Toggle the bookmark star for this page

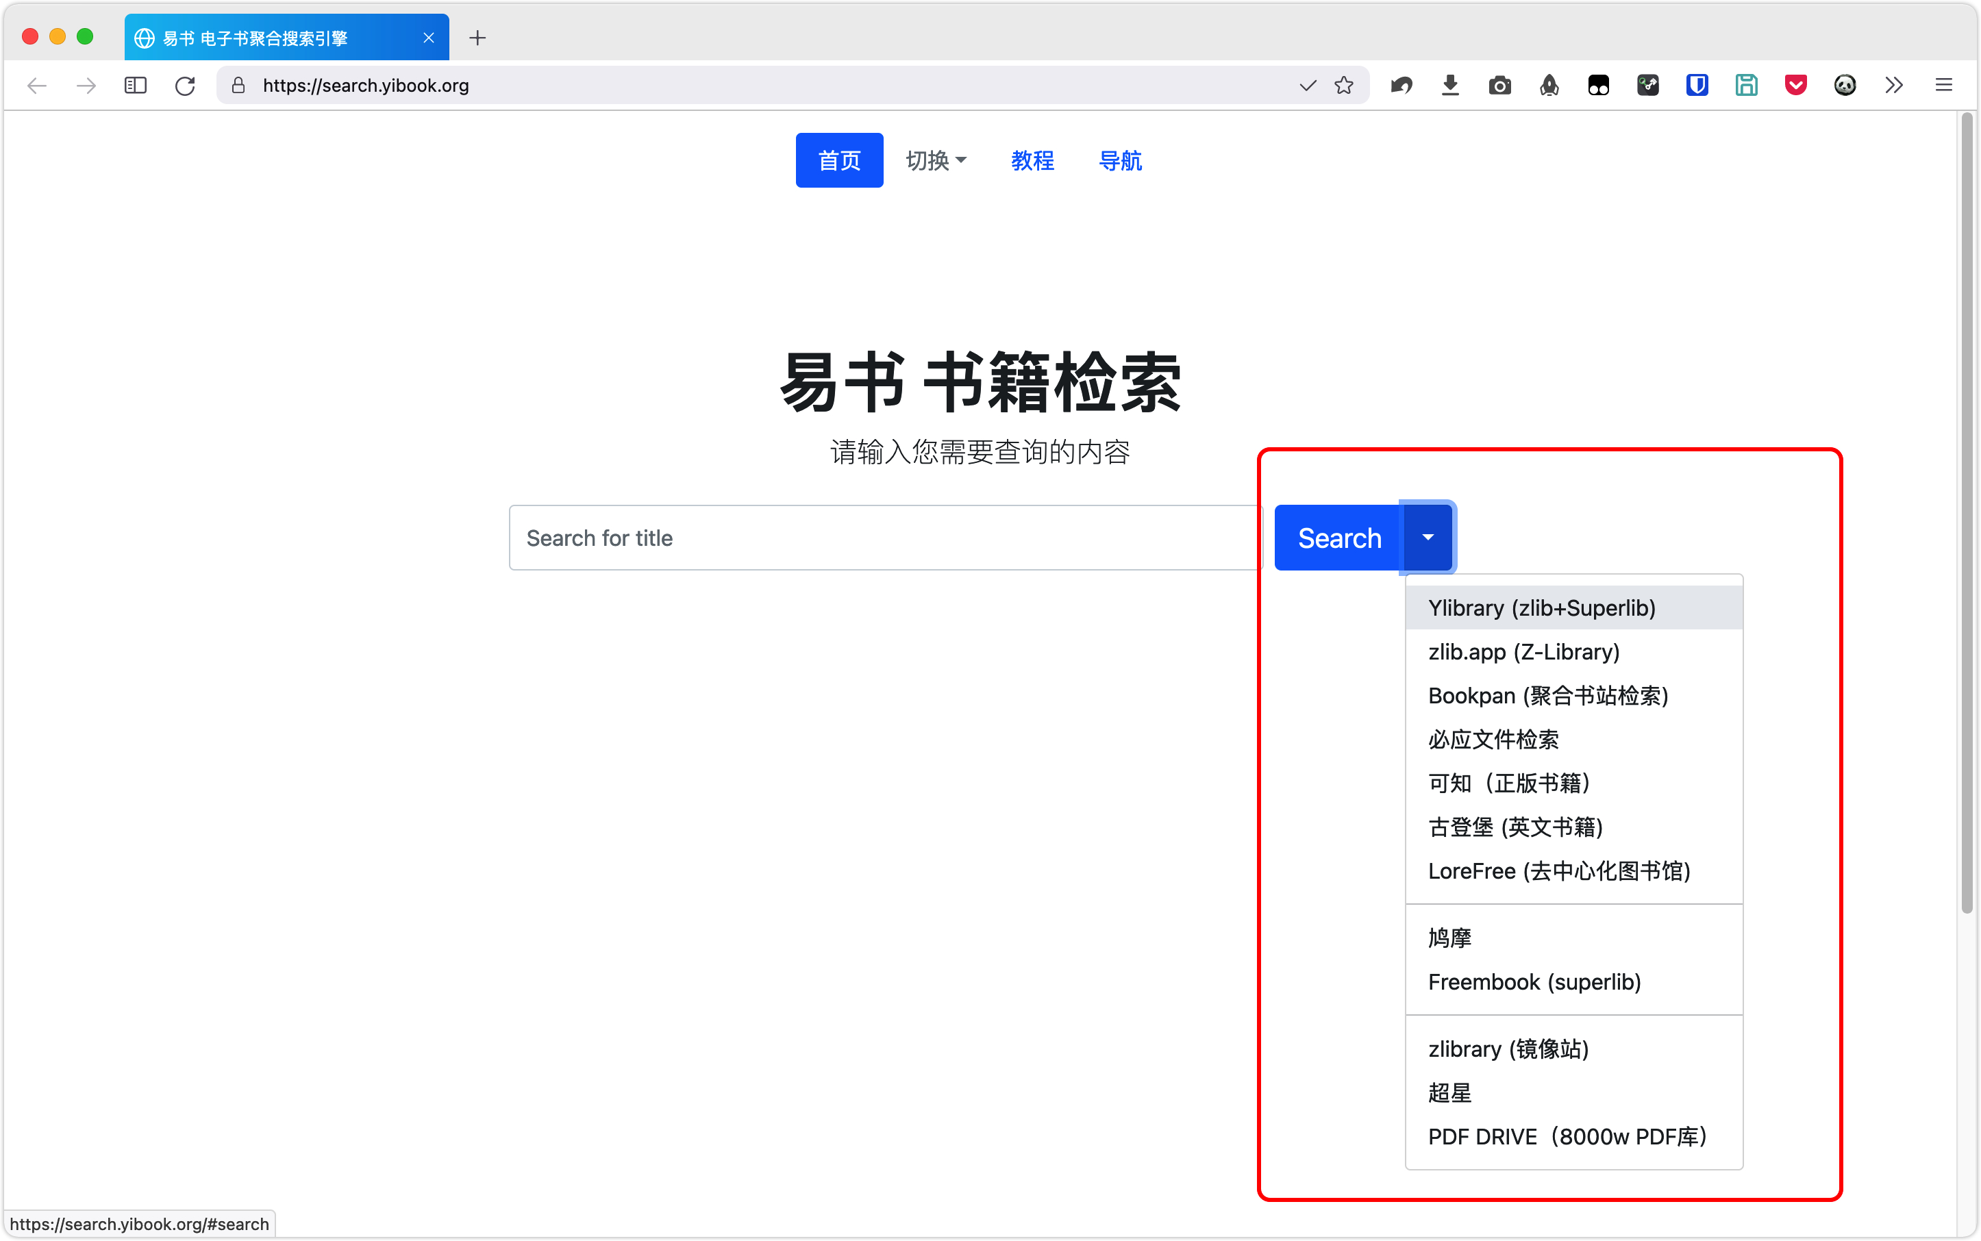[1344, 86]
